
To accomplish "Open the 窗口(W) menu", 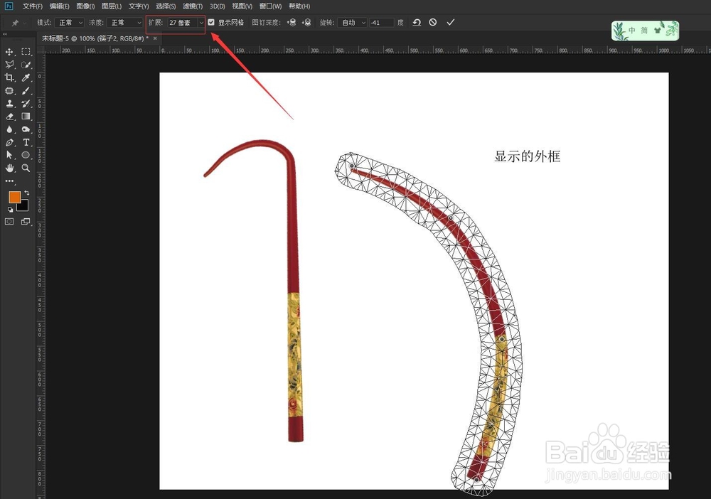I will [270, 6].
